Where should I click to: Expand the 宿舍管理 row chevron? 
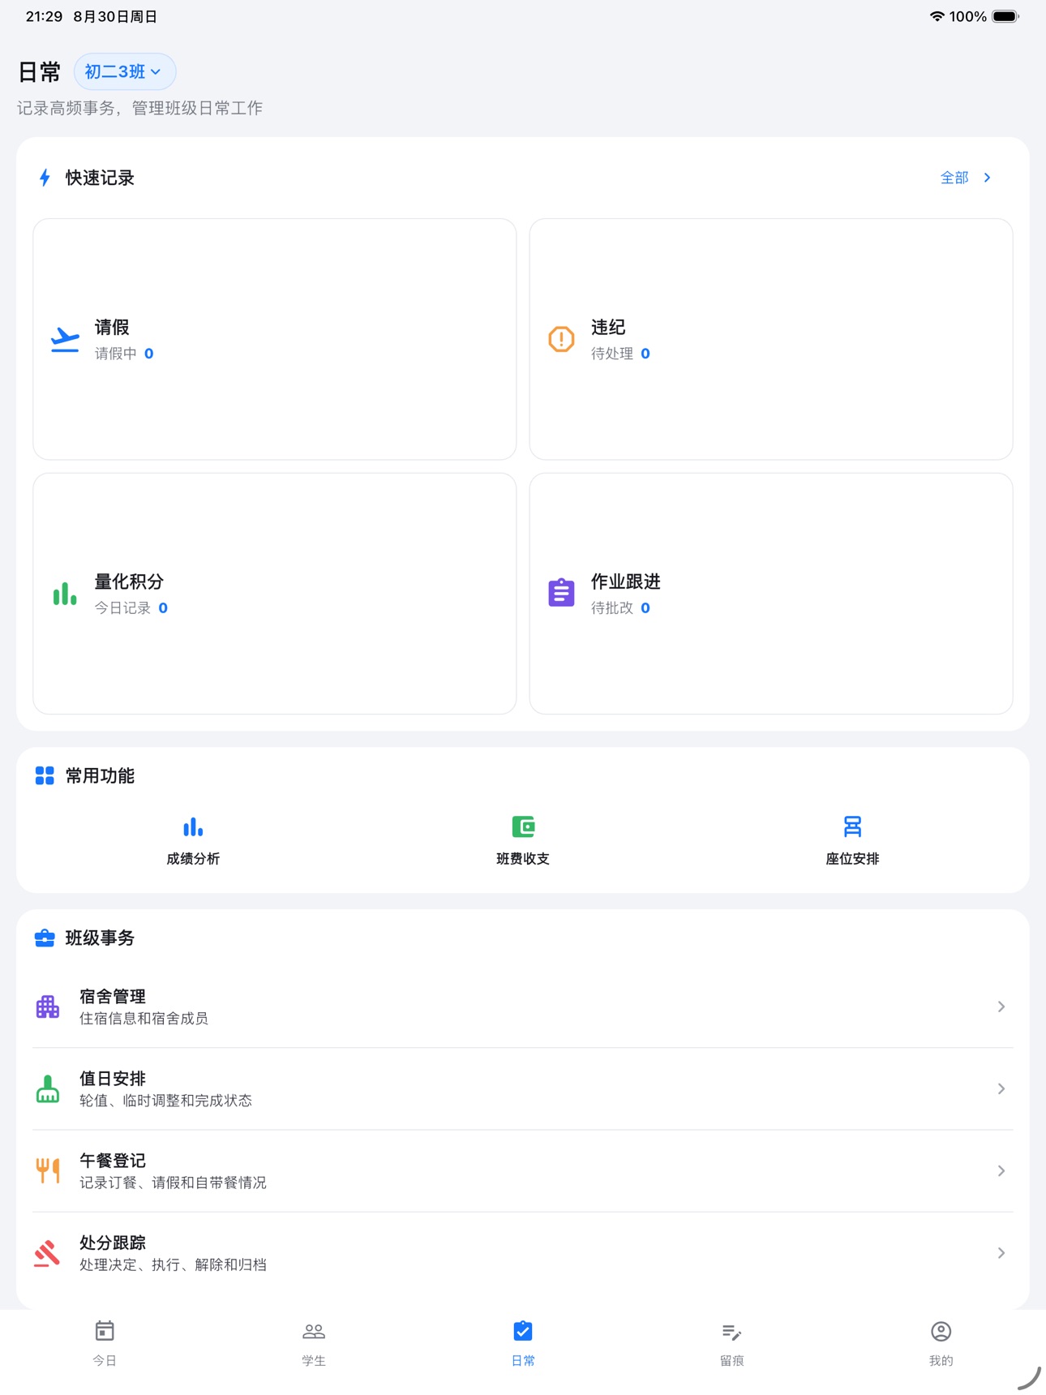[x=1001, y=1007]
